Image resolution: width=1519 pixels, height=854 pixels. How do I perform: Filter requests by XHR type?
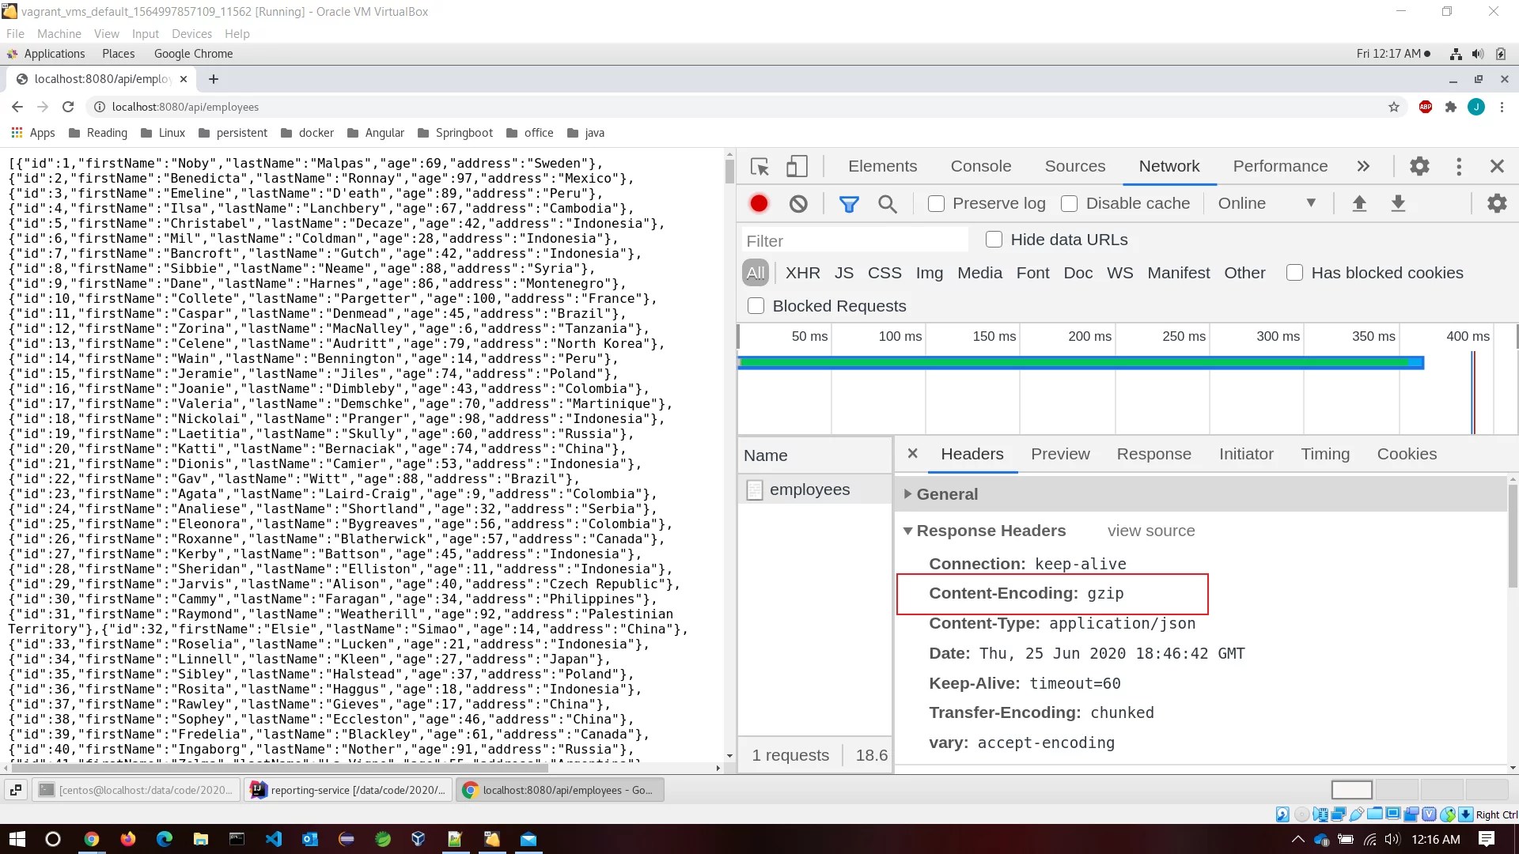(802, 274)
